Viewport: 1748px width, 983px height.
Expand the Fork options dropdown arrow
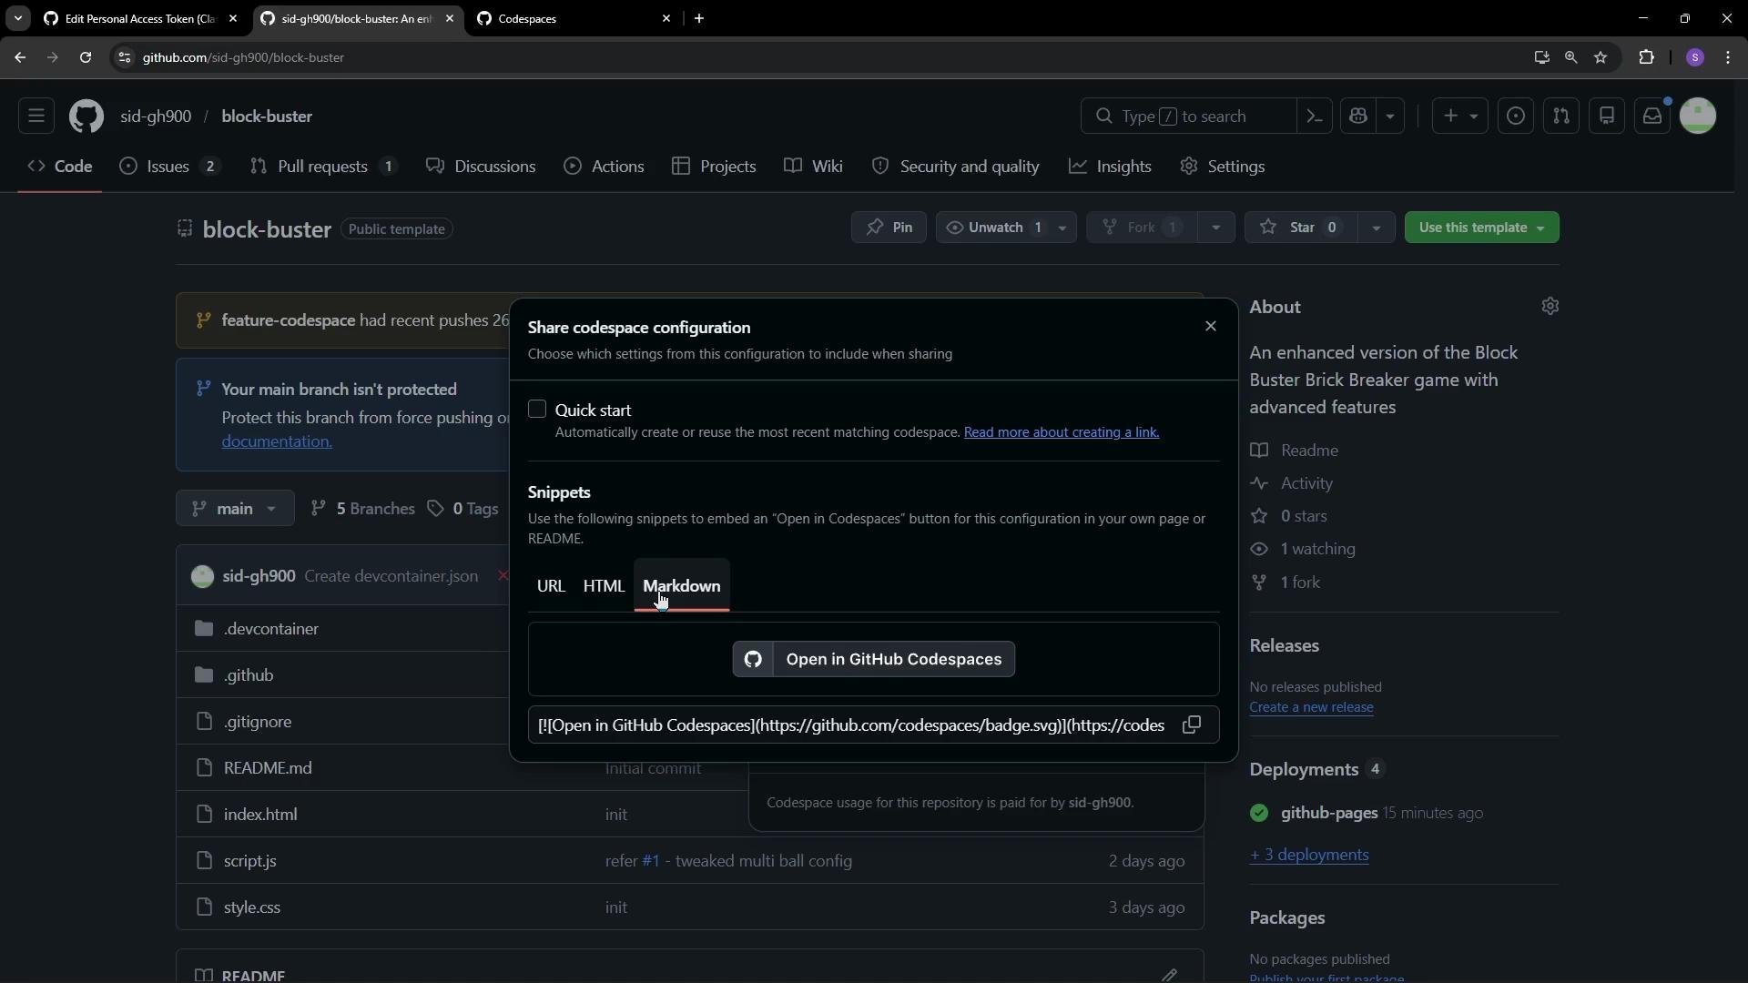coord(1216,228)
